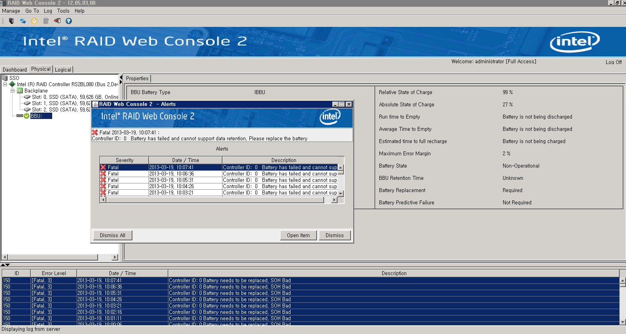
Task: Sort alerts by Date / Time header
Action: click(x=185, y=160)
